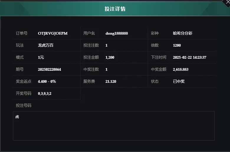
Task: Click the status text 已中奖
Action: [x=179, y=81]
